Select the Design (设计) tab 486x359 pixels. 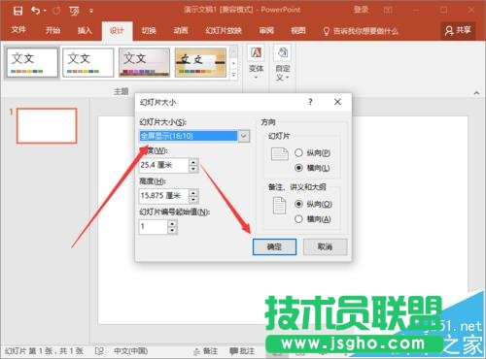[x=117, y=31]
